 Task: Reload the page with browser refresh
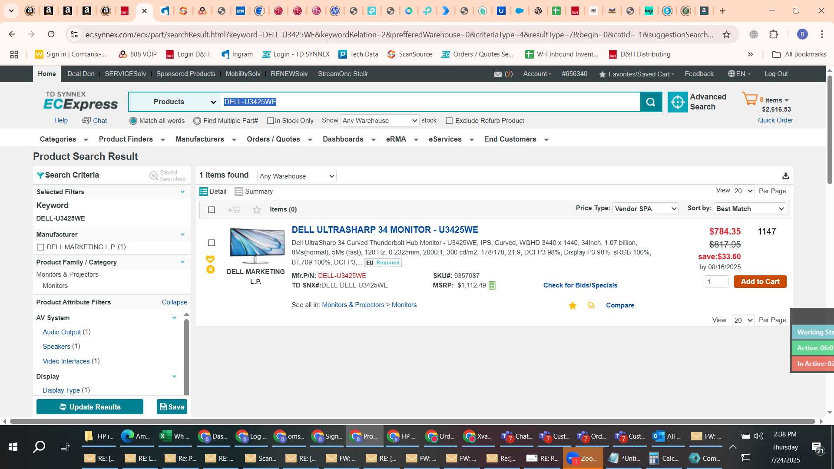(x=51, y=34)
